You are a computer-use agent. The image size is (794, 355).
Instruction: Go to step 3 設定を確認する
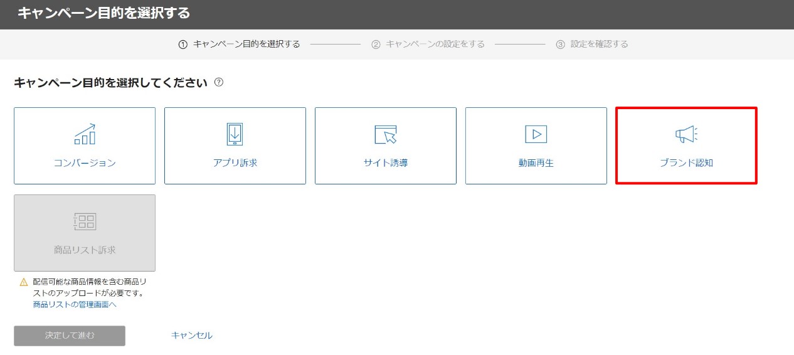[x=592, y=44]
